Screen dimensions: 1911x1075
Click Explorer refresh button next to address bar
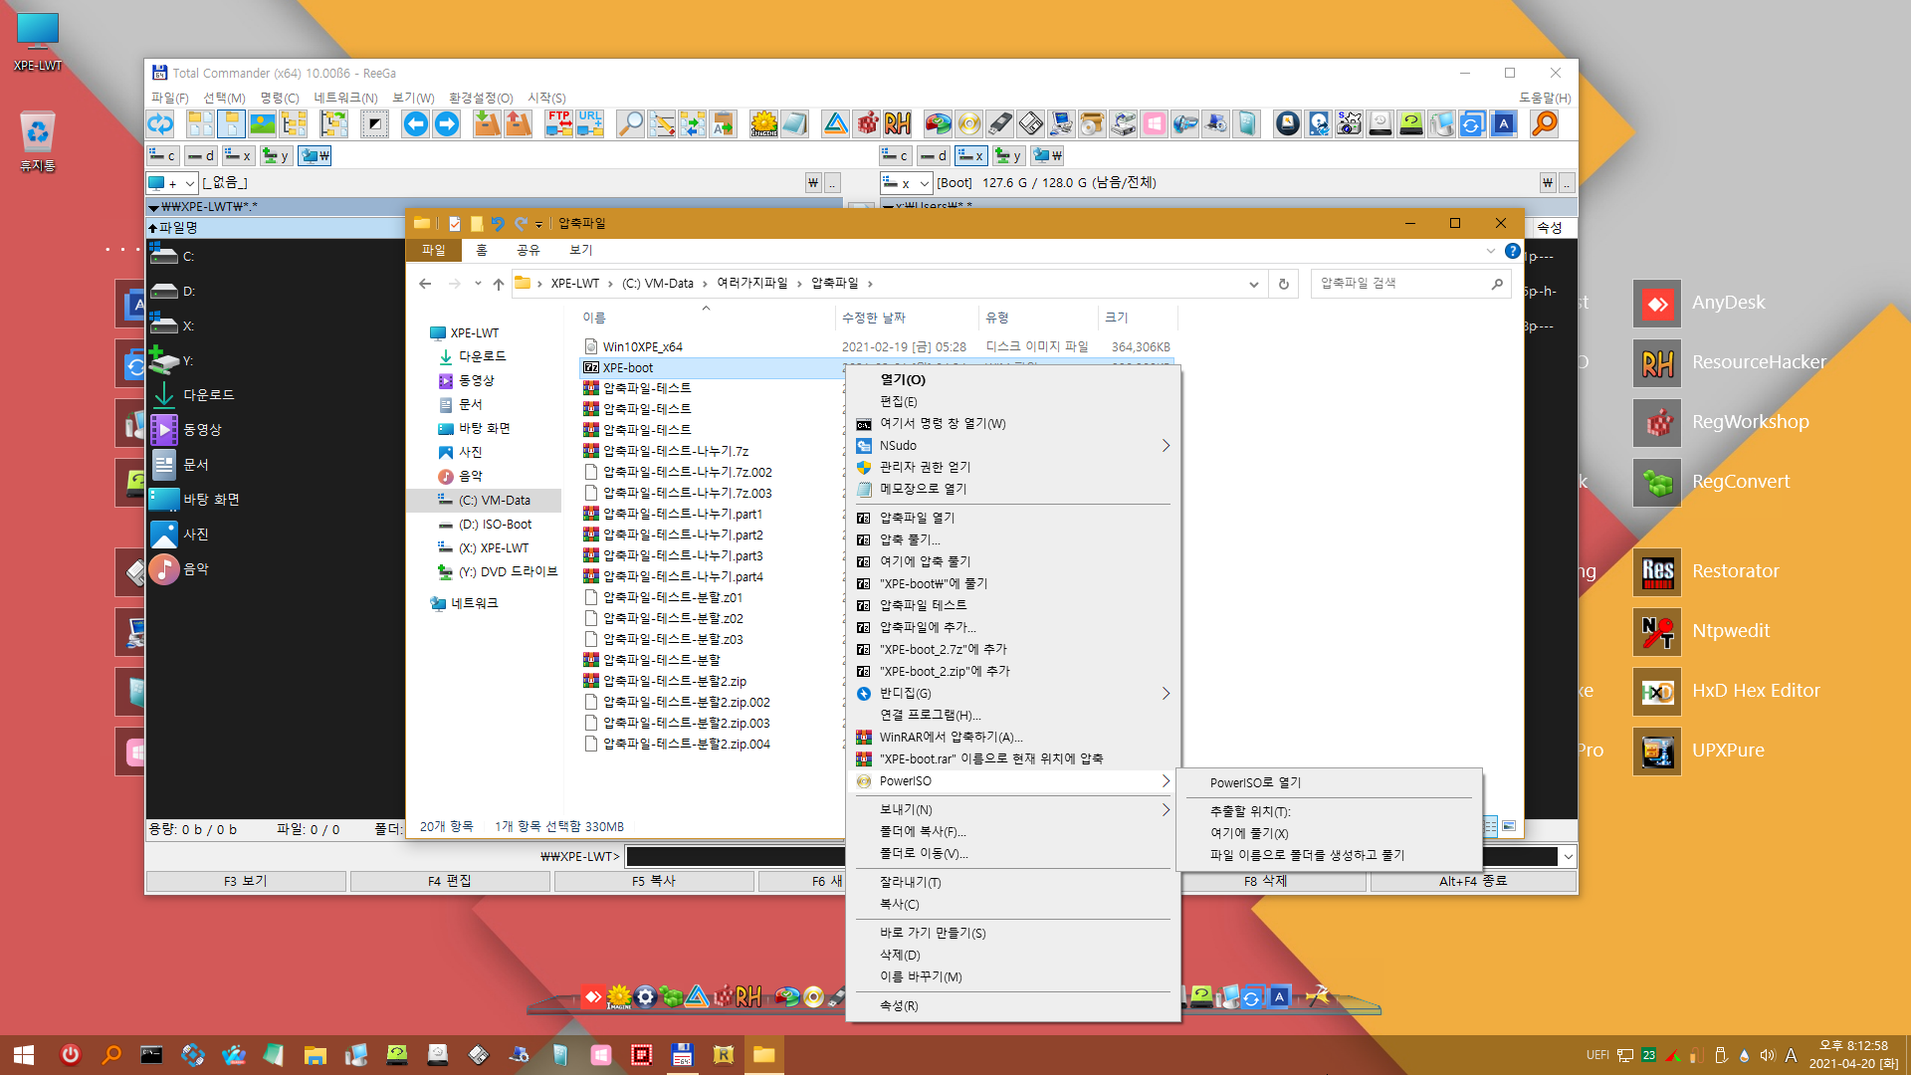click(1284, 284)
